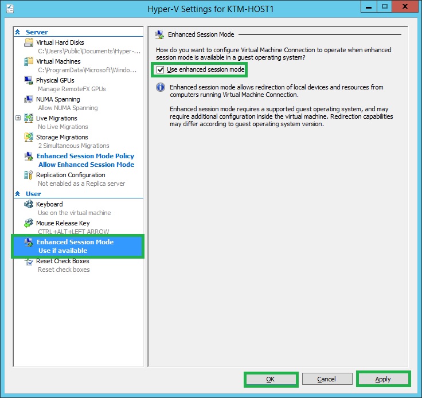Click 'Not enabled as a Replica server' text

[81, 184]
